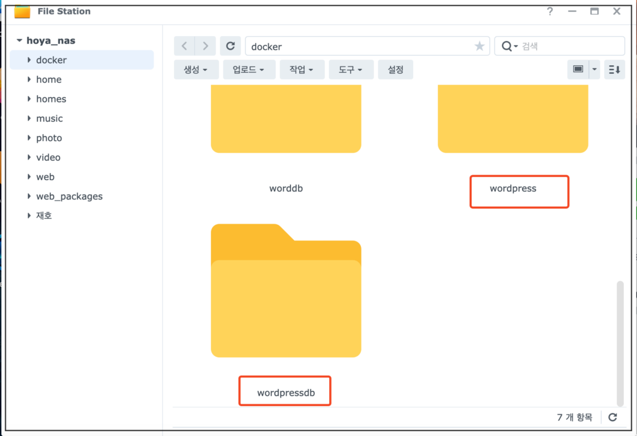637x436 pixels.
Task: Add docker to favorites with the star icon
Action: [480, 46]
